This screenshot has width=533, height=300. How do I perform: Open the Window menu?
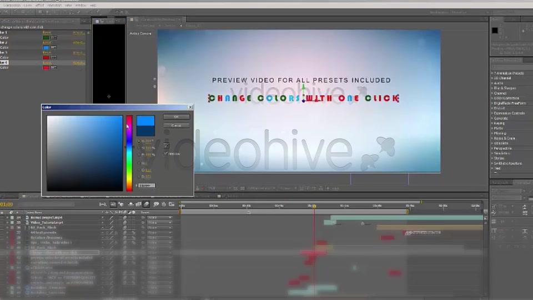coord(81,6)
